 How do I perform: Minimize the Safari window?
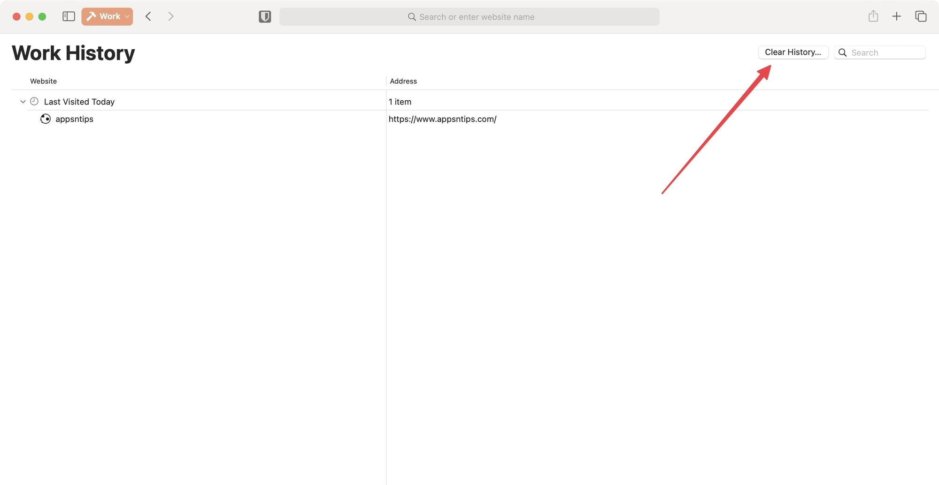tap(29, 16)
